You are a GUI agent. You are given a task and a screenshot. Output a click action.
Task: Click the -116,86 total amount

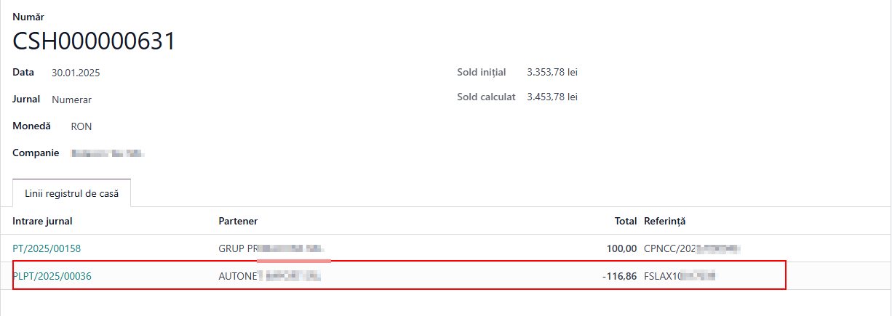point(619,276)
